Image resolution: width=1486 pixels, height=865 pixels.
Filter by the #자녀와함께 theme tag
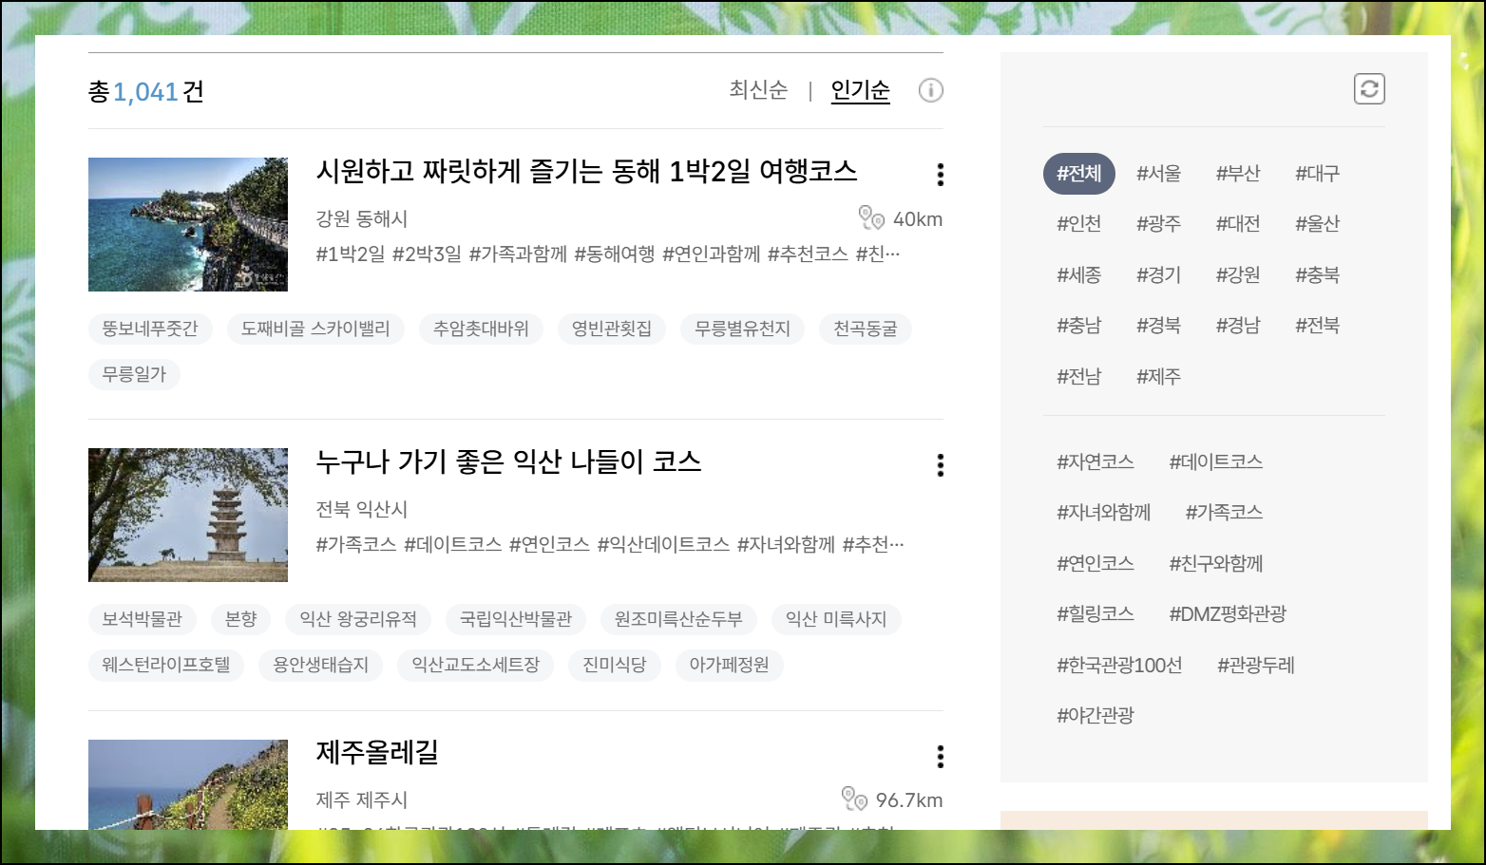[x=1103, y=513]
